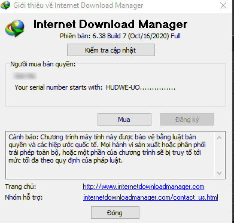The height and width of the screenshot is (223, 234).
Task: Open the contact_us.html support link
Action: click(151, 197)
